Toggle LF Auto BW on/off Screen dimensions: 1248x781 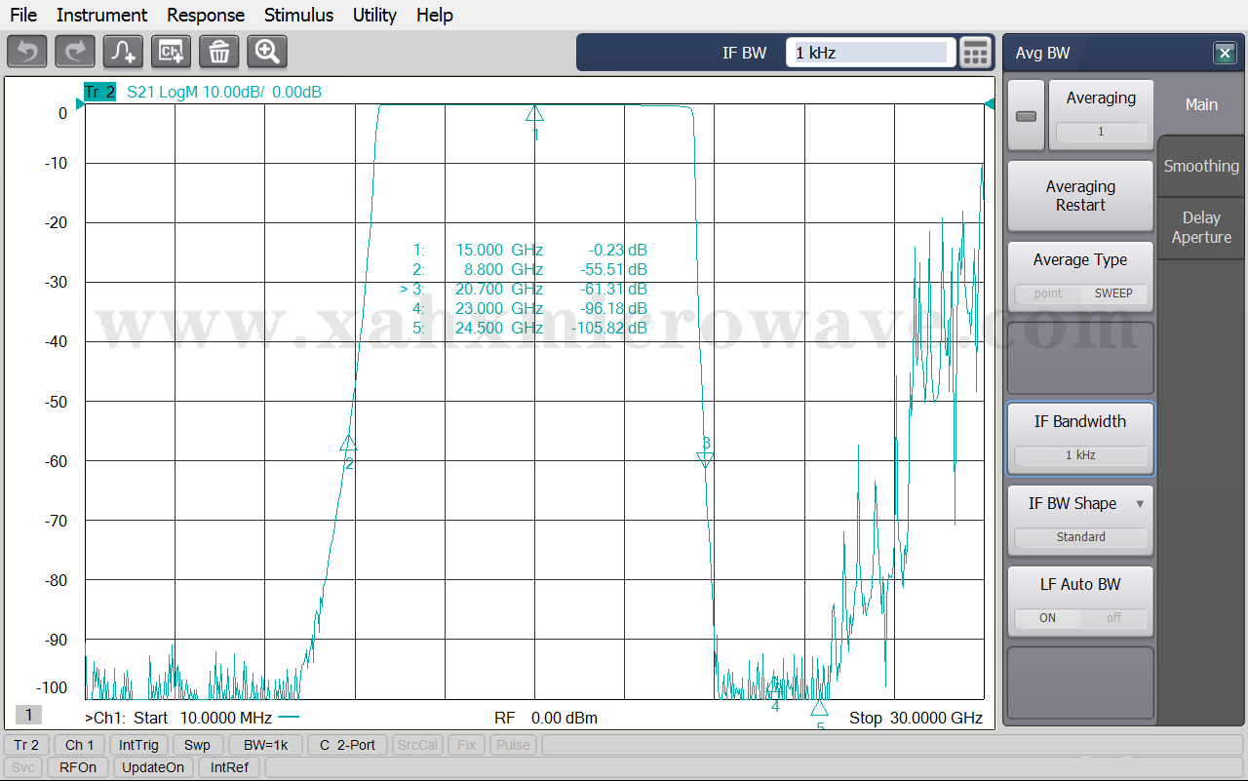[x=1080, y=602]
